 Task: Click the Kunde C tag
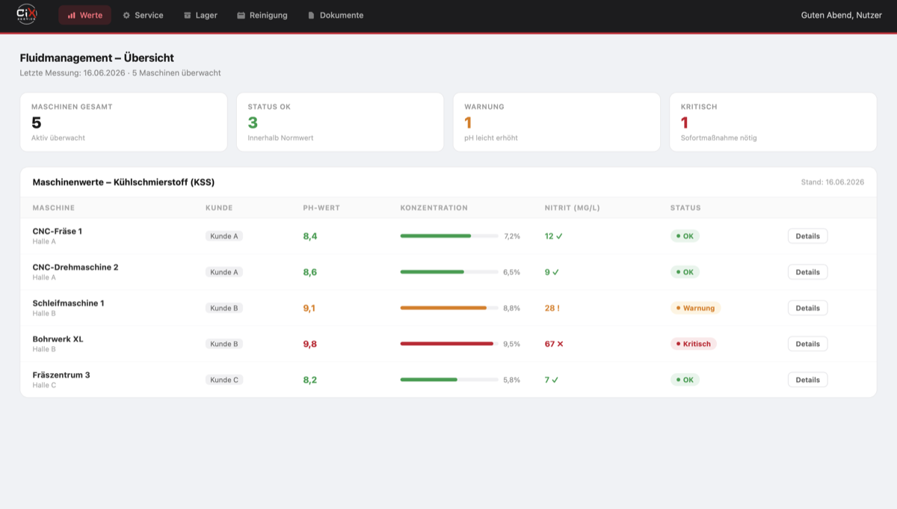point(224,380)
